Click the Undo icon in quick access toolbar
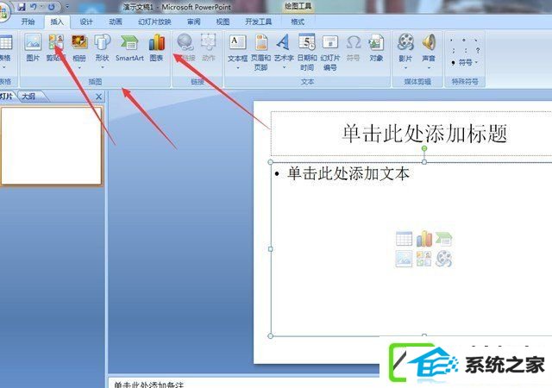Viewport: 552px width, 388px height. coord(34,7)
